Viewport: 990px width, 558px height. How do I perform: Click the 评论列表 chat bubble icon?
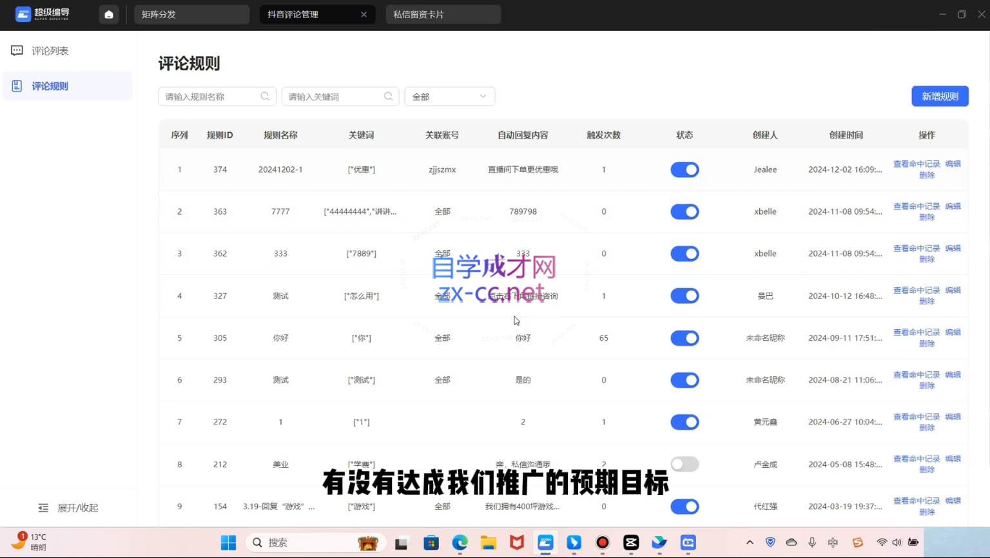point(17,50)
